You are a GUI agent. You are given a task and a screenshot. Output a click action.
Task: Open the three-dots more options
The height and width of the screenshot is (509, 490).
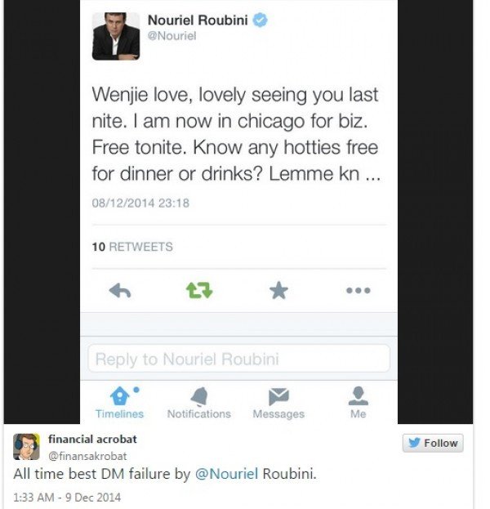358,290
